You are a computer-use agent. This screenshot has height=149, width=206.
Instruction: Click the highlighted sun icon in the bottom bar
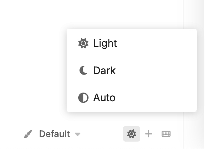[x=131, y=134]
